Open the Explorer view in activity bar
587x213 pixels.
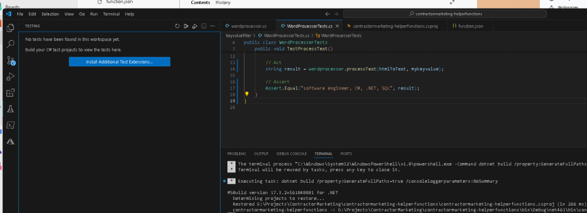coord(10,28)
